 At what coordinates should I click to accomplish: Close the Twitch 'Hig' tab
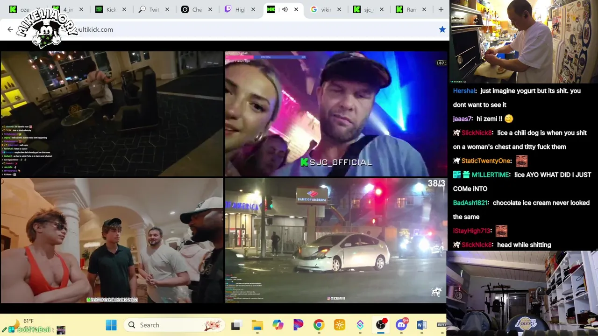click(253, 9)
